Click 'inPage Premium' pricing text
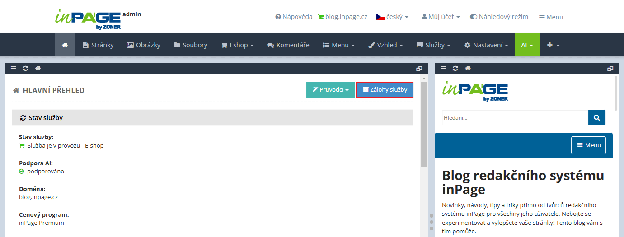The image size is (624, 237). pos(42,223)
